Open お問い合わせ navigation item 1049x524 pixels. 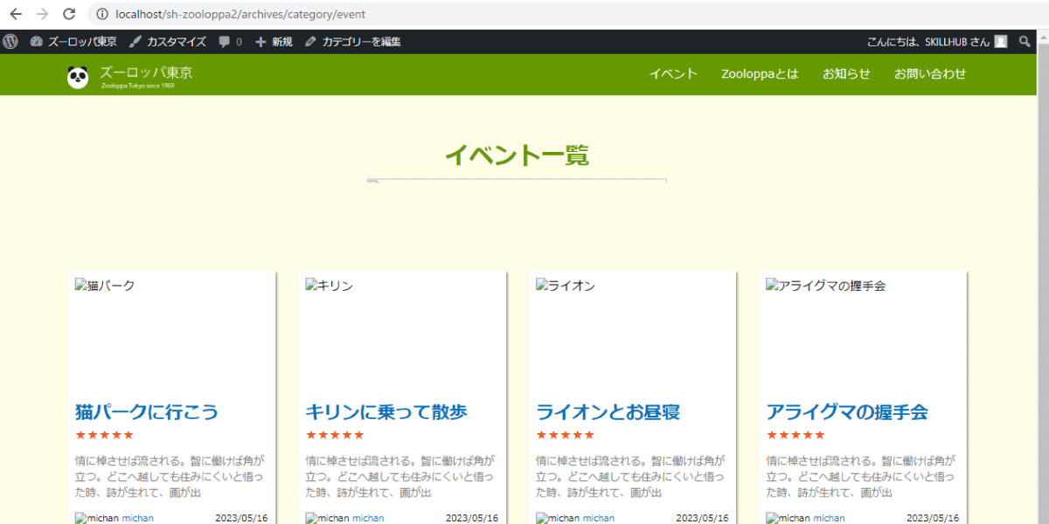click(x=930, y=73)
